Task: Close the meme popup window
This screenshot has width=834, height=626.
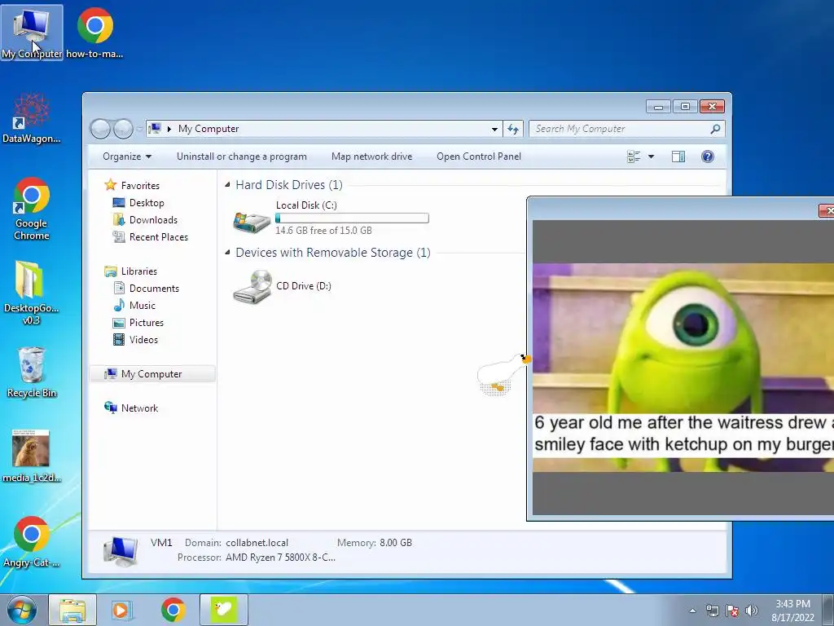Action: click(826, 211)
